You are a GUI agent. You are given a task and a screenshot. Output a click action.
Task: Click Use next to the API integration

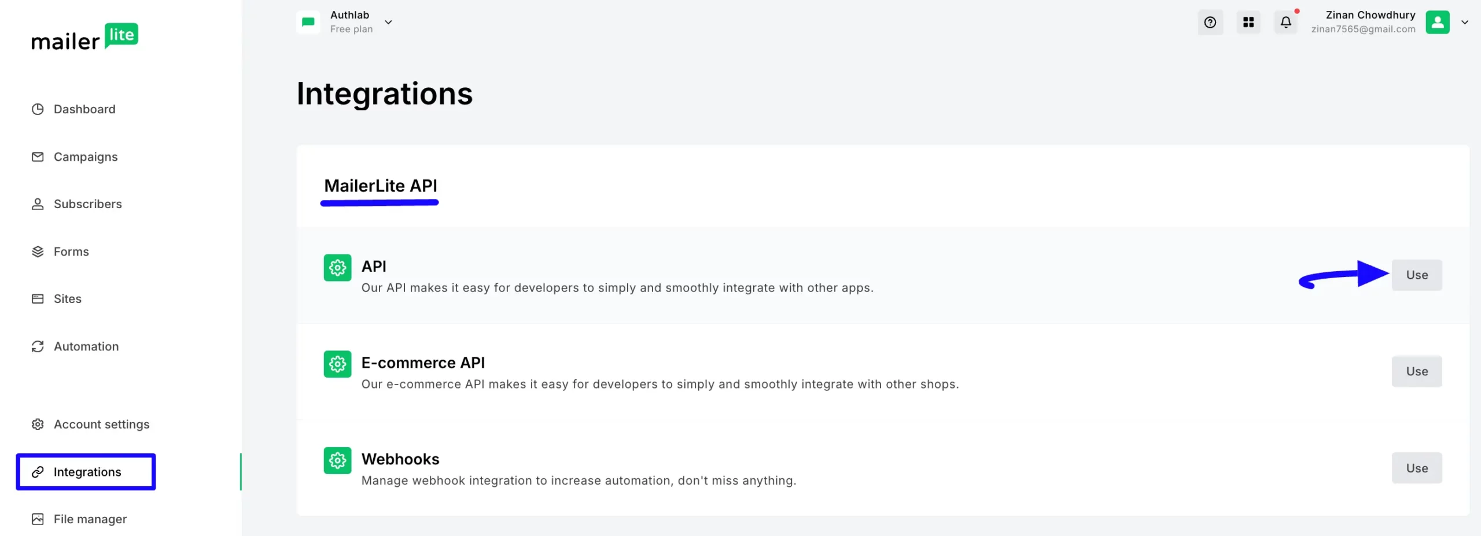[x=1416, y=275]
